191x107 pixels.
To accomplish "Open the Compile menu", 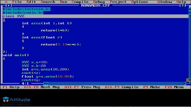I will (x=80, y=2).
